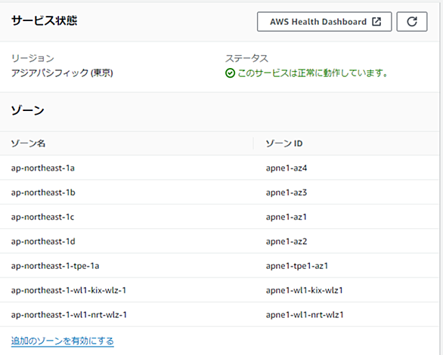Viewport: 443px width, 355px height.
Task: Select the ap-northeast-1a zone row
Action: coord(219,168)
